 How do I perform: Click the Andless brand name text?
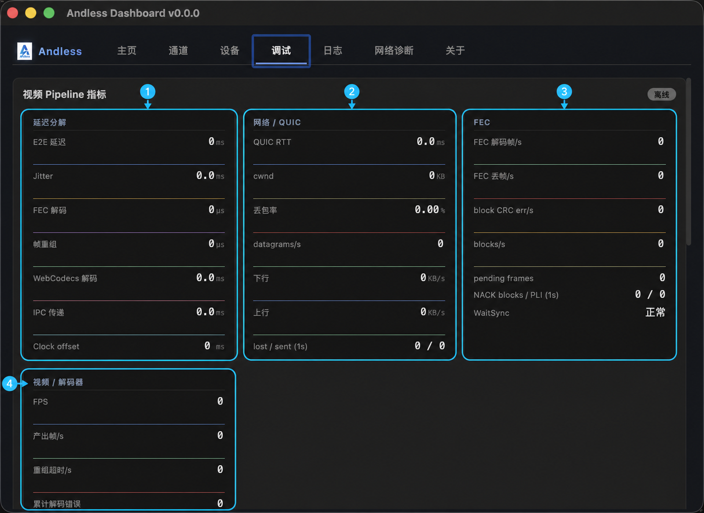pyautogui.click(x=60, y=51)
